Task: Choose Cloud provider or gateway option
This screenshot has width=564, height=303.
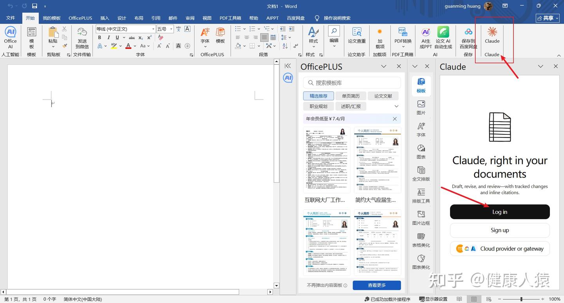Action: point(500,249)
